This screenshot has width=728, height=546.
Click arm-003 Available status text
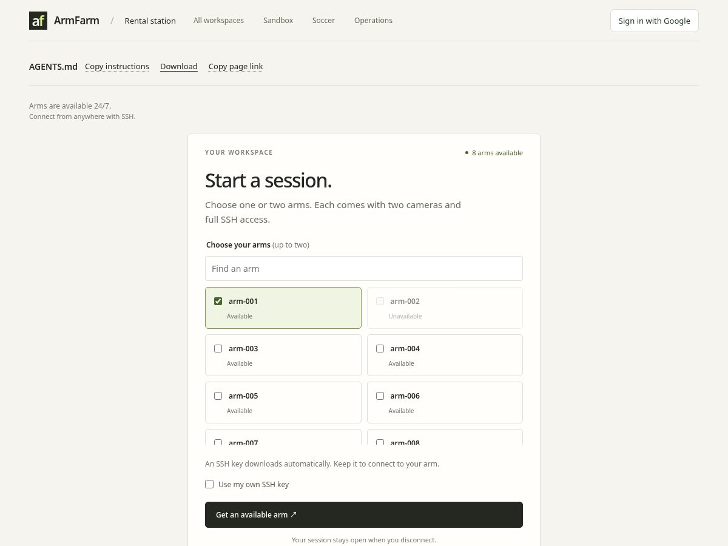240,363
